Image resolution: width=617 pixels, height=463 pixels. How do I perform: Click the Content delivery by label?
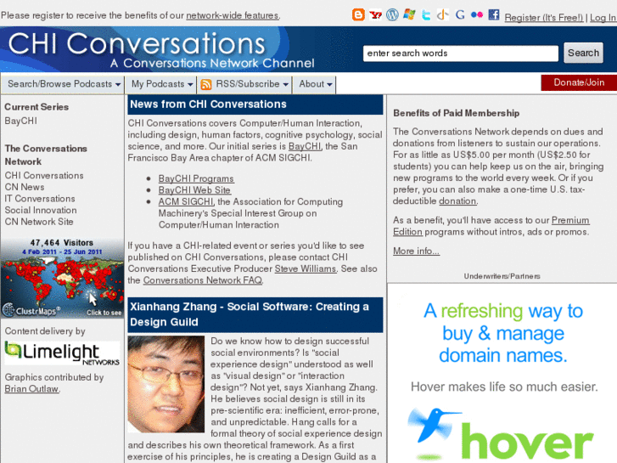45,331
